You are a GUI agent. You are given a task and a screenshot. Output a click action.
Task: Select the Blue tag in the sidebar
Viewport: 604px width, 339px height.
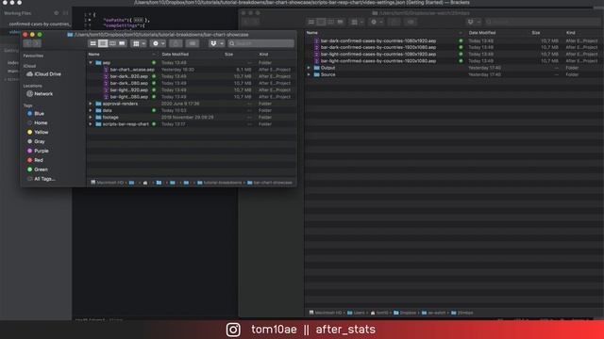36,113
